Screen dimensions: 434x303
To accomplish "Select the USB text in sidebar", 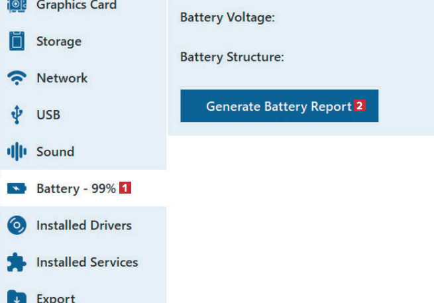I will click(48, 115).
